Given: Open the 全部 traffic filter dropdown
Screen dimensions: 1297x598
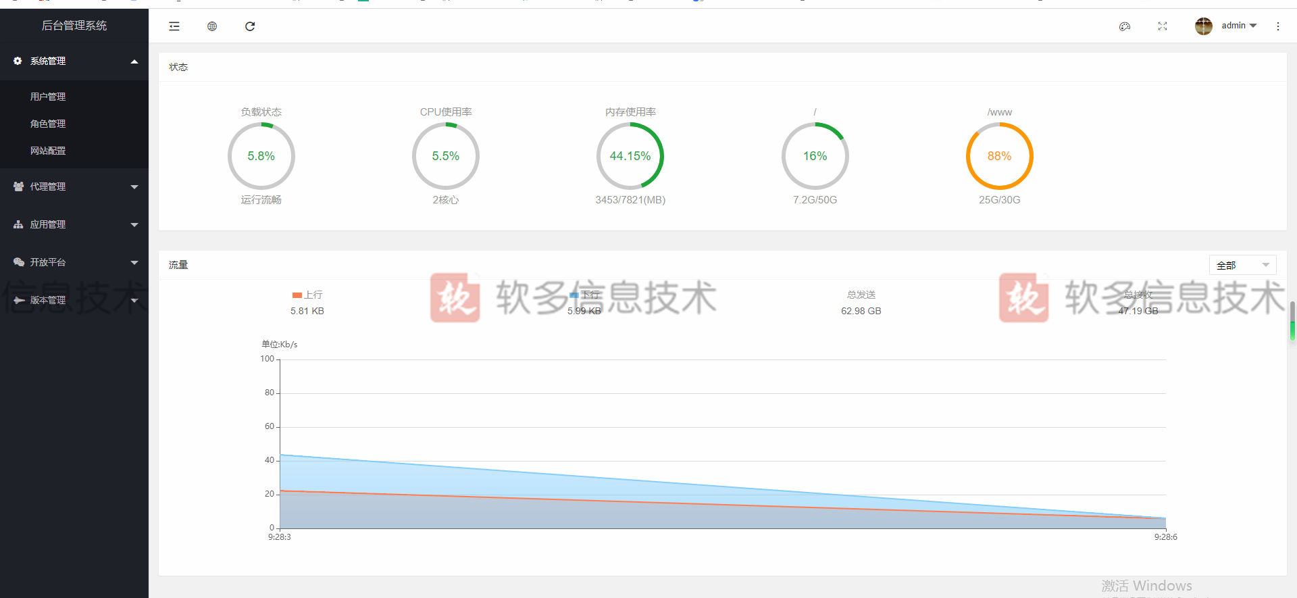Looking at the screenshot, I should click(x=1242, y=265).
